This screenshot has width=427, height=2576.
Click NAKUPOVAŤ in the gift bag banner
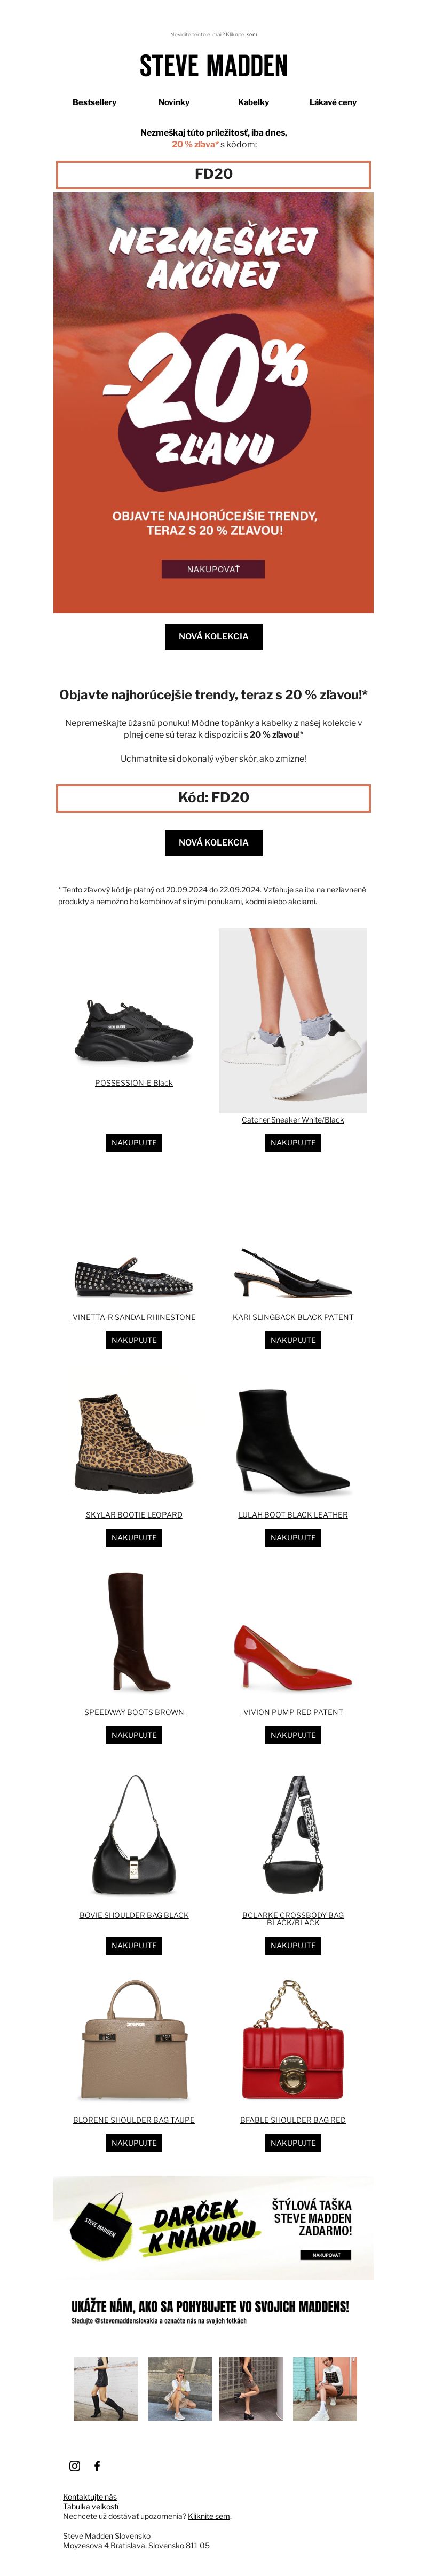point(326,2254)
